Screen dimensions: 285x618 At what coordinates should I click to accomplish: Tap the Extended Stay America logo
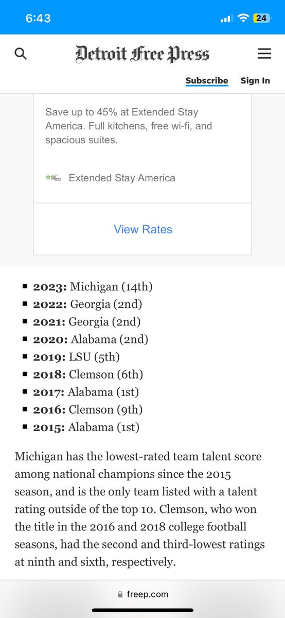54,178
